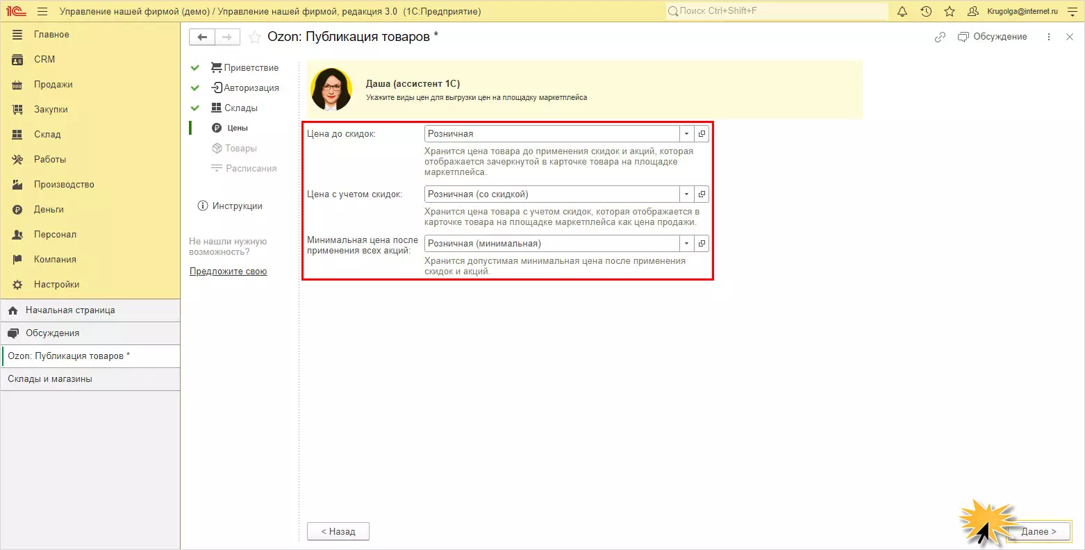Image resolution: width=1085 pixels, height=550 pixels.
Task: Open the Розничная (со скидкой) record
Action: tap(702, 194)
